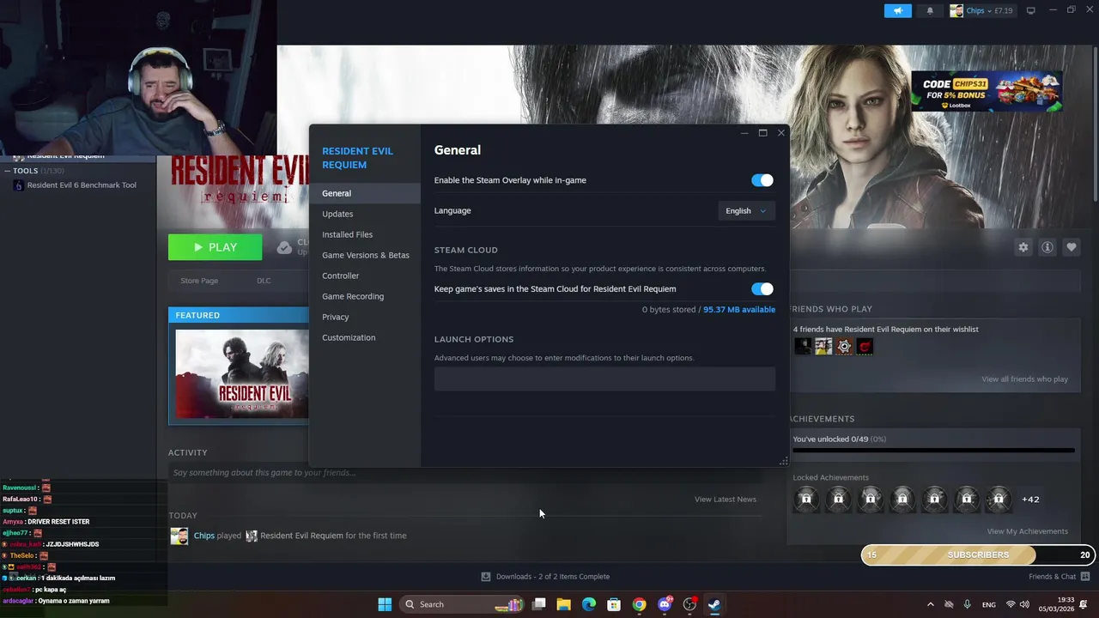Click the Steam Cloud status icon
The height and width of the screenshot is (618, 1099).
click(284, 248)
